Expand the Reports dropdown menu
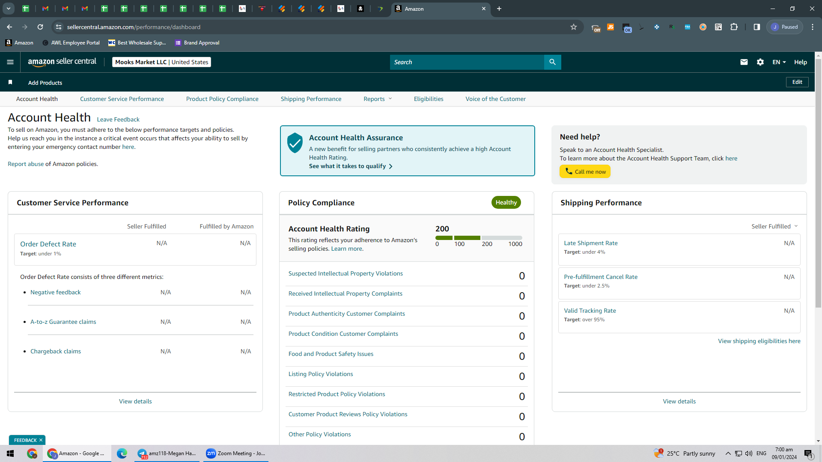 point(378,99)
